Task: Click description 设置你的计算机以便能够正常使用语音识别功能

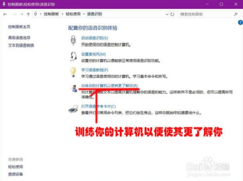Action: pos(121,61)
